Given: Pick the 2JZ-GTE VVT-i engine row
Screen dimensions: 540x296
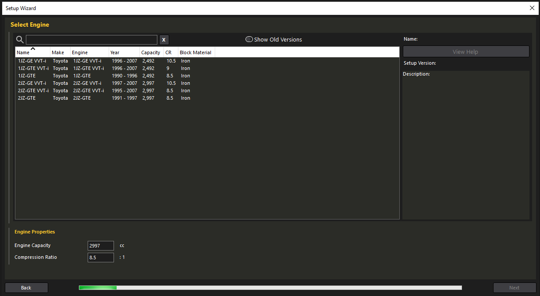Looking at the screenshot, I should 33,91.
